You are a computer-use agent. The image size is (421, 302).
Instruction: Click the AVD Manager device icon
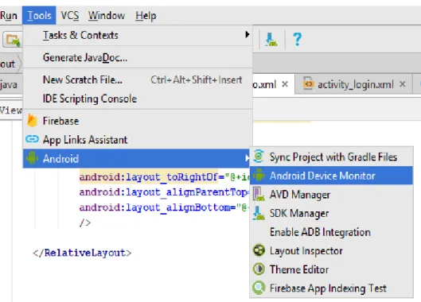259,194
